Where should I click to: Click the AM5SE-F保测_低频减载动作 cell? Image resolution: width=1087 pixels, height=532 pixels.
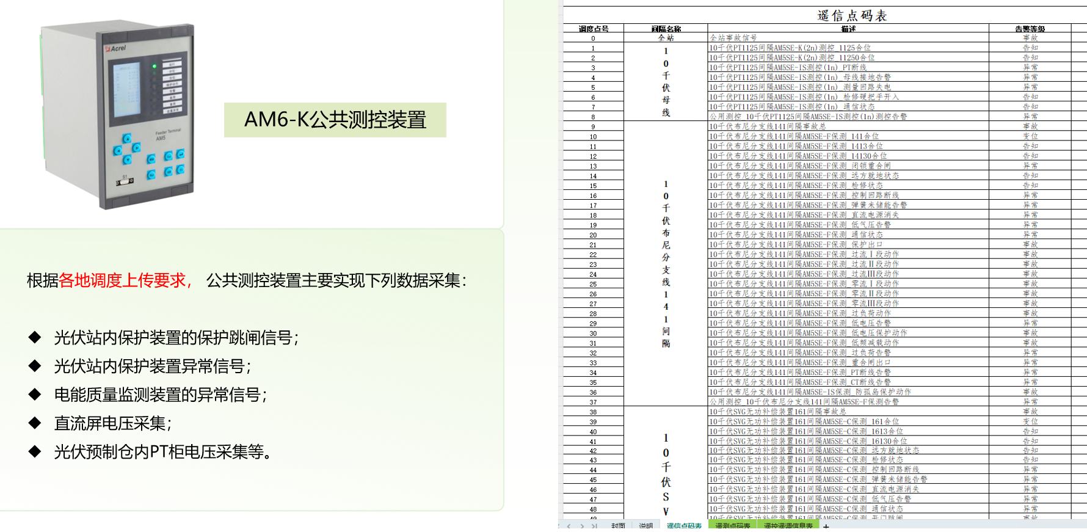click(848, 343)
